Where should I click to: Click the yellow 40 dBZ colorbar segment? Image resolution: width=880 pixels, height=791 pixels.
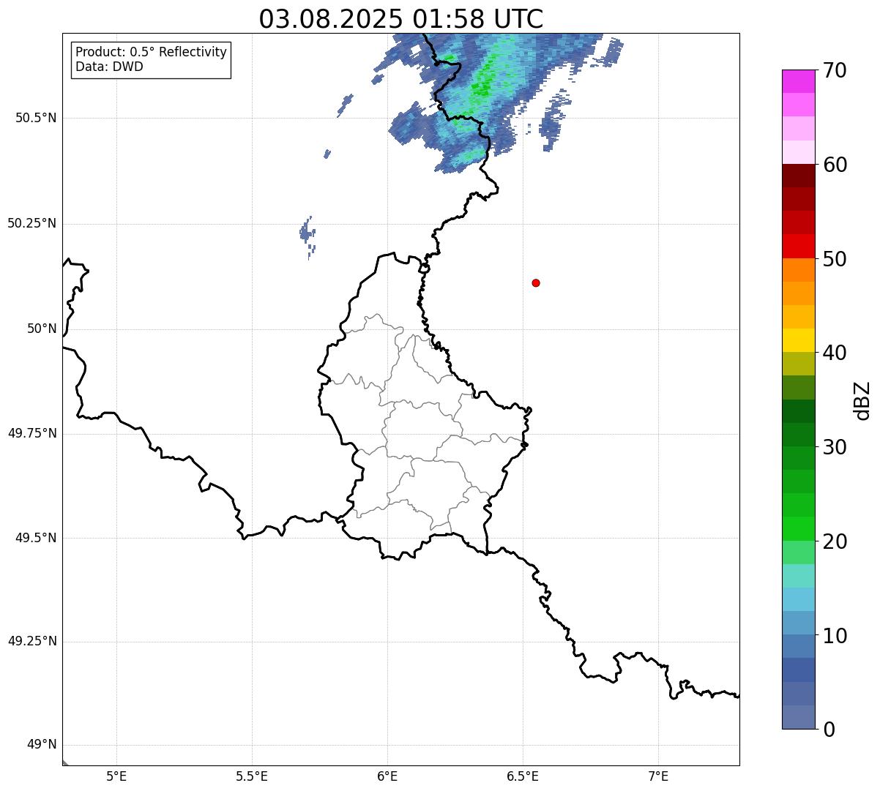tap(799, 340)
